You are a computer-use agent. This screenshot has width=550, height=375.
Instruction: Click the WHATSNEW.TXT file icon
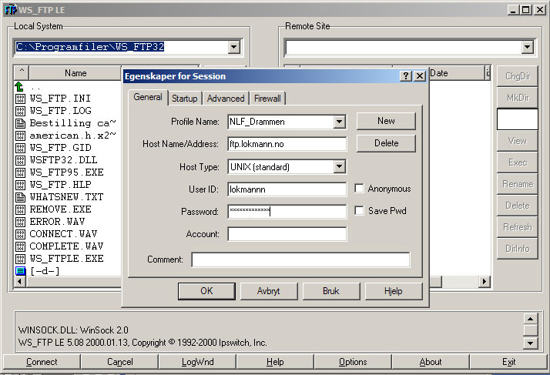(21, 197)
